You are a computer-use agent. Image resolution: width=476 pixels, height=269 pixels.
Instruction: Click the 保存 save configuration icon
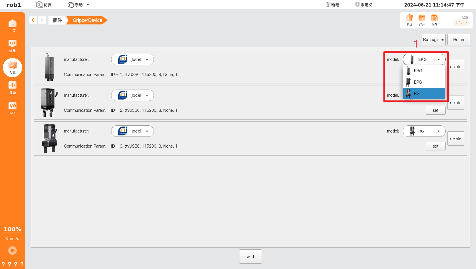tap(434, 20)
